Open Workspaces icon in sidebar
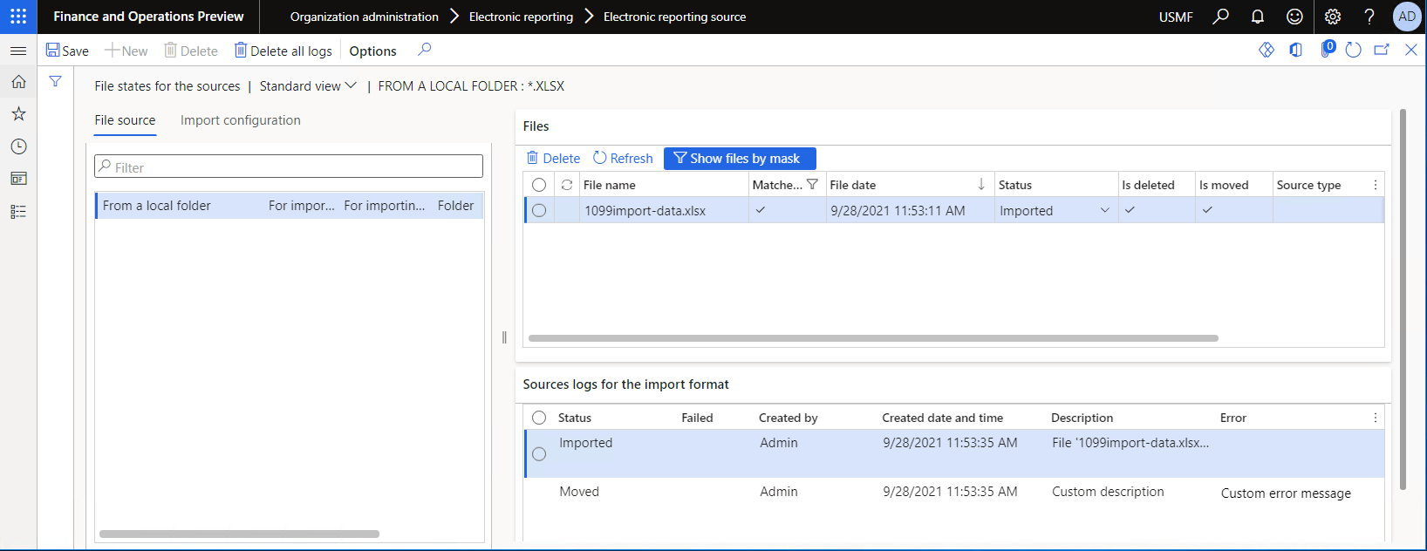The image size is (1427, 551). pyautogui.click(x=18, y=179)
